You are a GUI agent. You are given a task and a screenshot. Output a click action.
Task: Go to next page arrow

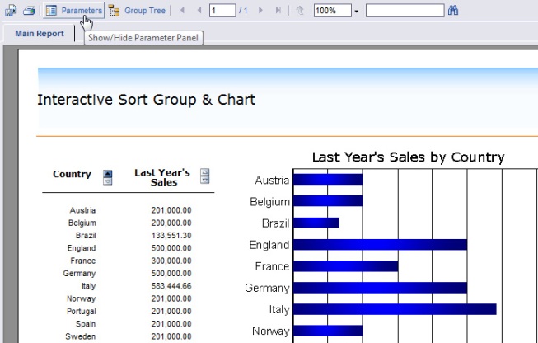260,10
